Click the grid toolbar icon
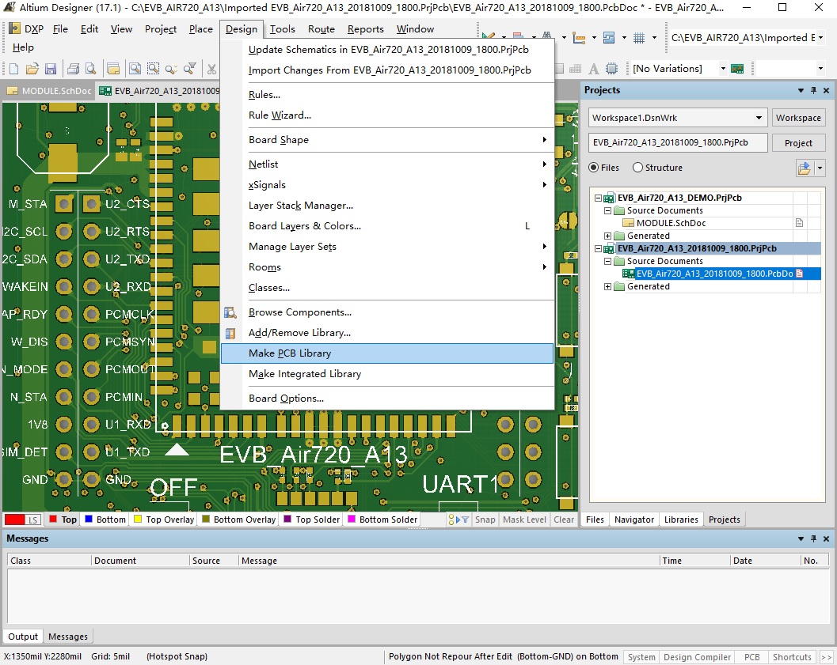Screen dimensions: 837x665 pyautogui.click(x=639, y=37)
